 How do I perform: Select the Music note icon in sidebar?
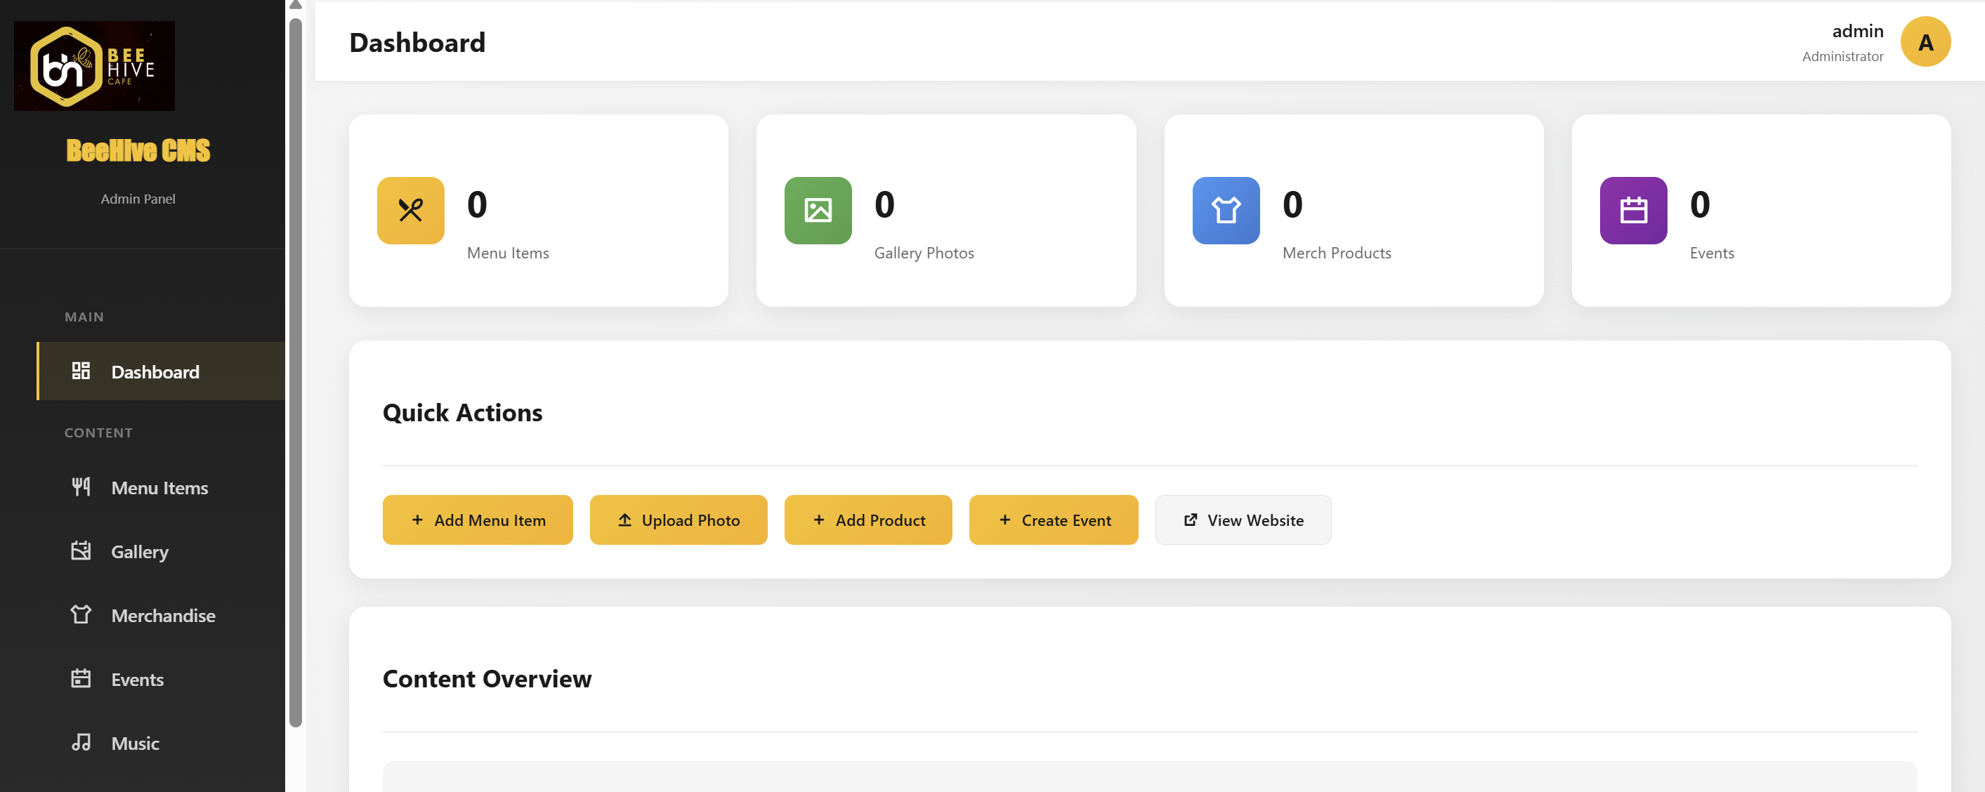[81, 742]
